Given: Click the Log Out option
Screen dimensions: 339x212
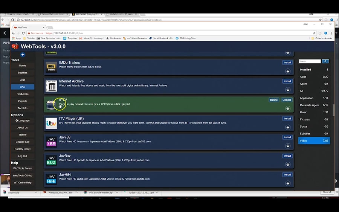Looking at the screenshot, I should click(x=23, y=156).
